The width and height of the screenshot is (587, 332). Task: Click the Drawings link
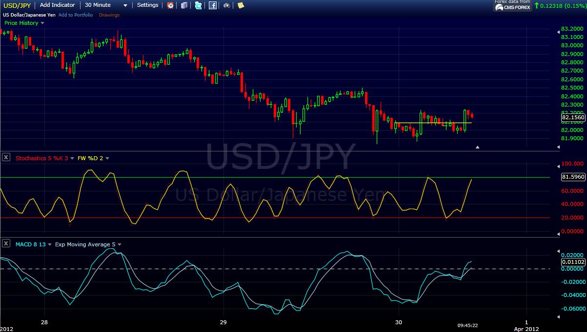tap(109, 15)
